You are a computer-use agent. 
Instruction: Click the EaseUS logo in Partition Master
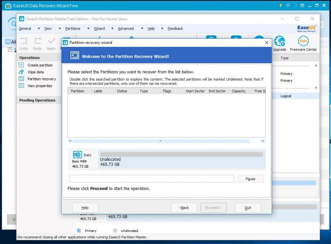point(307,28)
